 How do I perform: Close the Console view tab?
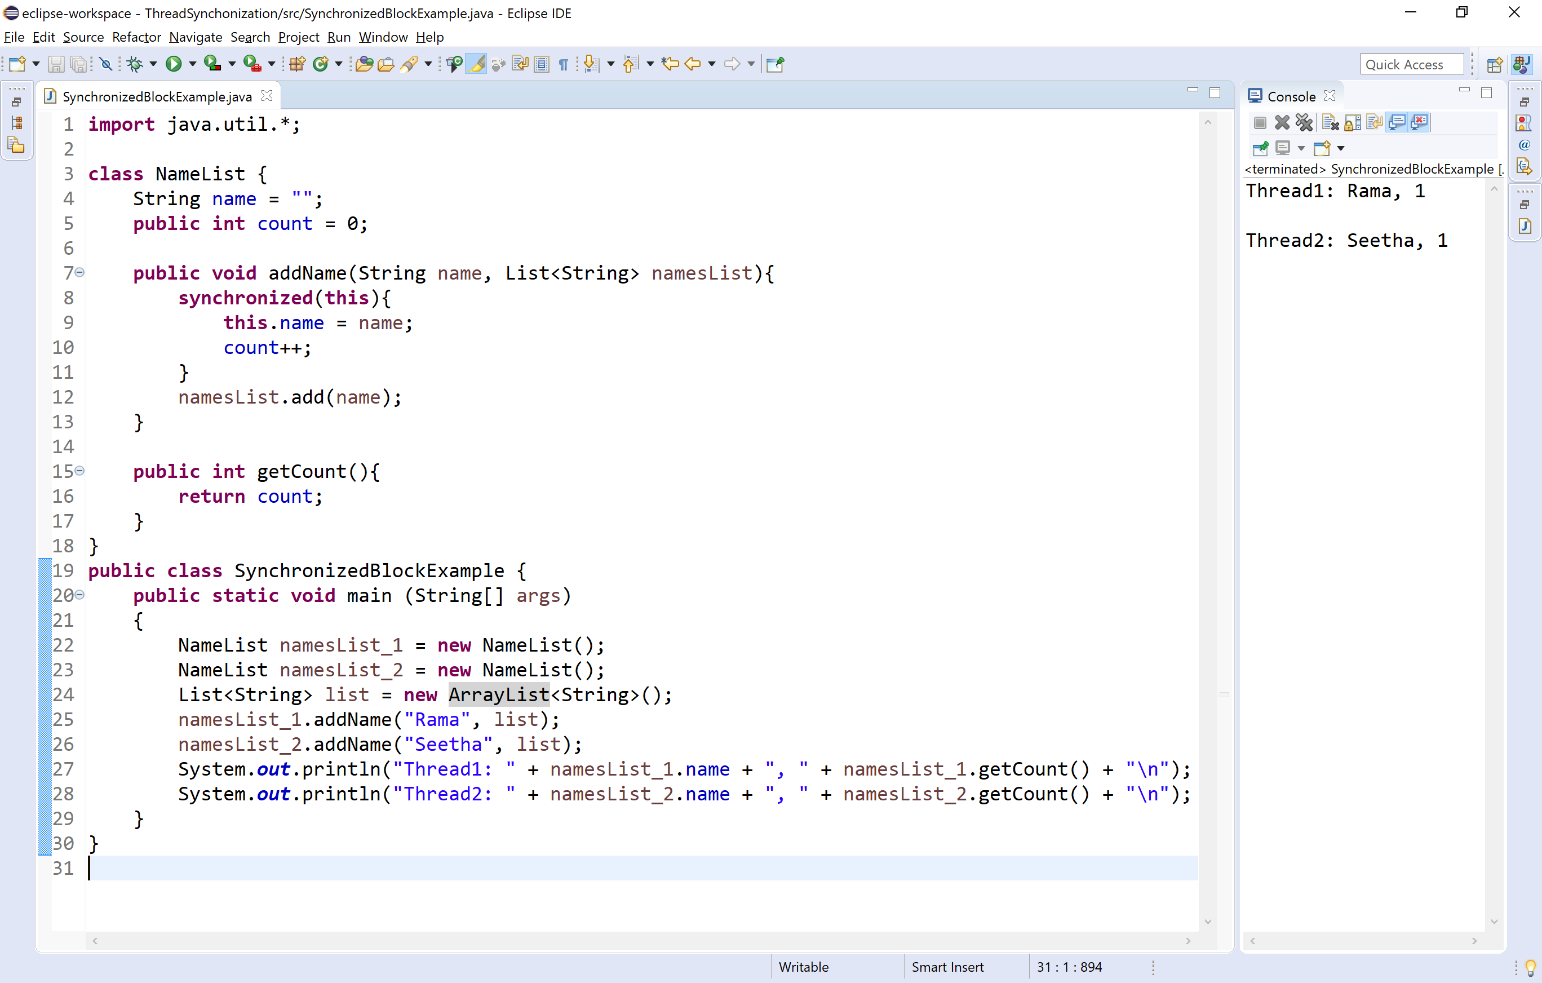coord(1330,95)
